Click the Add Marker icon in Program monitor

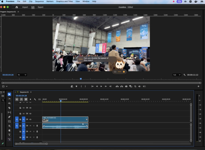pos(76,86)
